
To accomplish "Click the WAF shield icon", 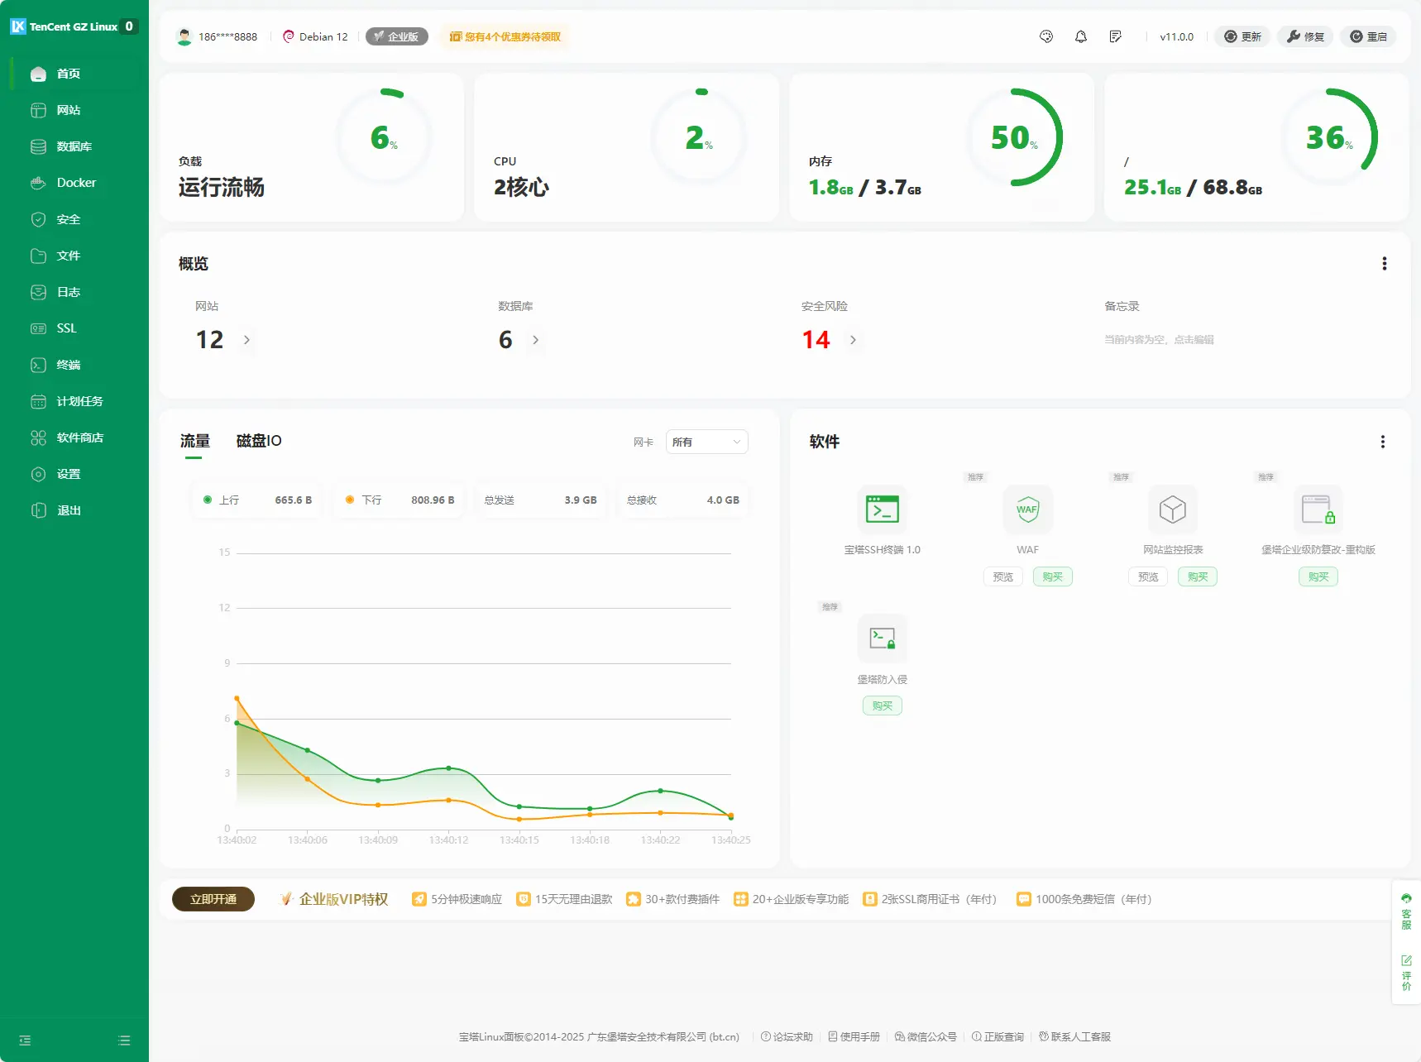I will coord(1027,509).
